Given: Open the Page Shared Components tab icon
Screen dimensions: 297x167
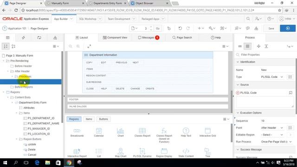Looking at the screenshot, I should click(x=55, y=38).
